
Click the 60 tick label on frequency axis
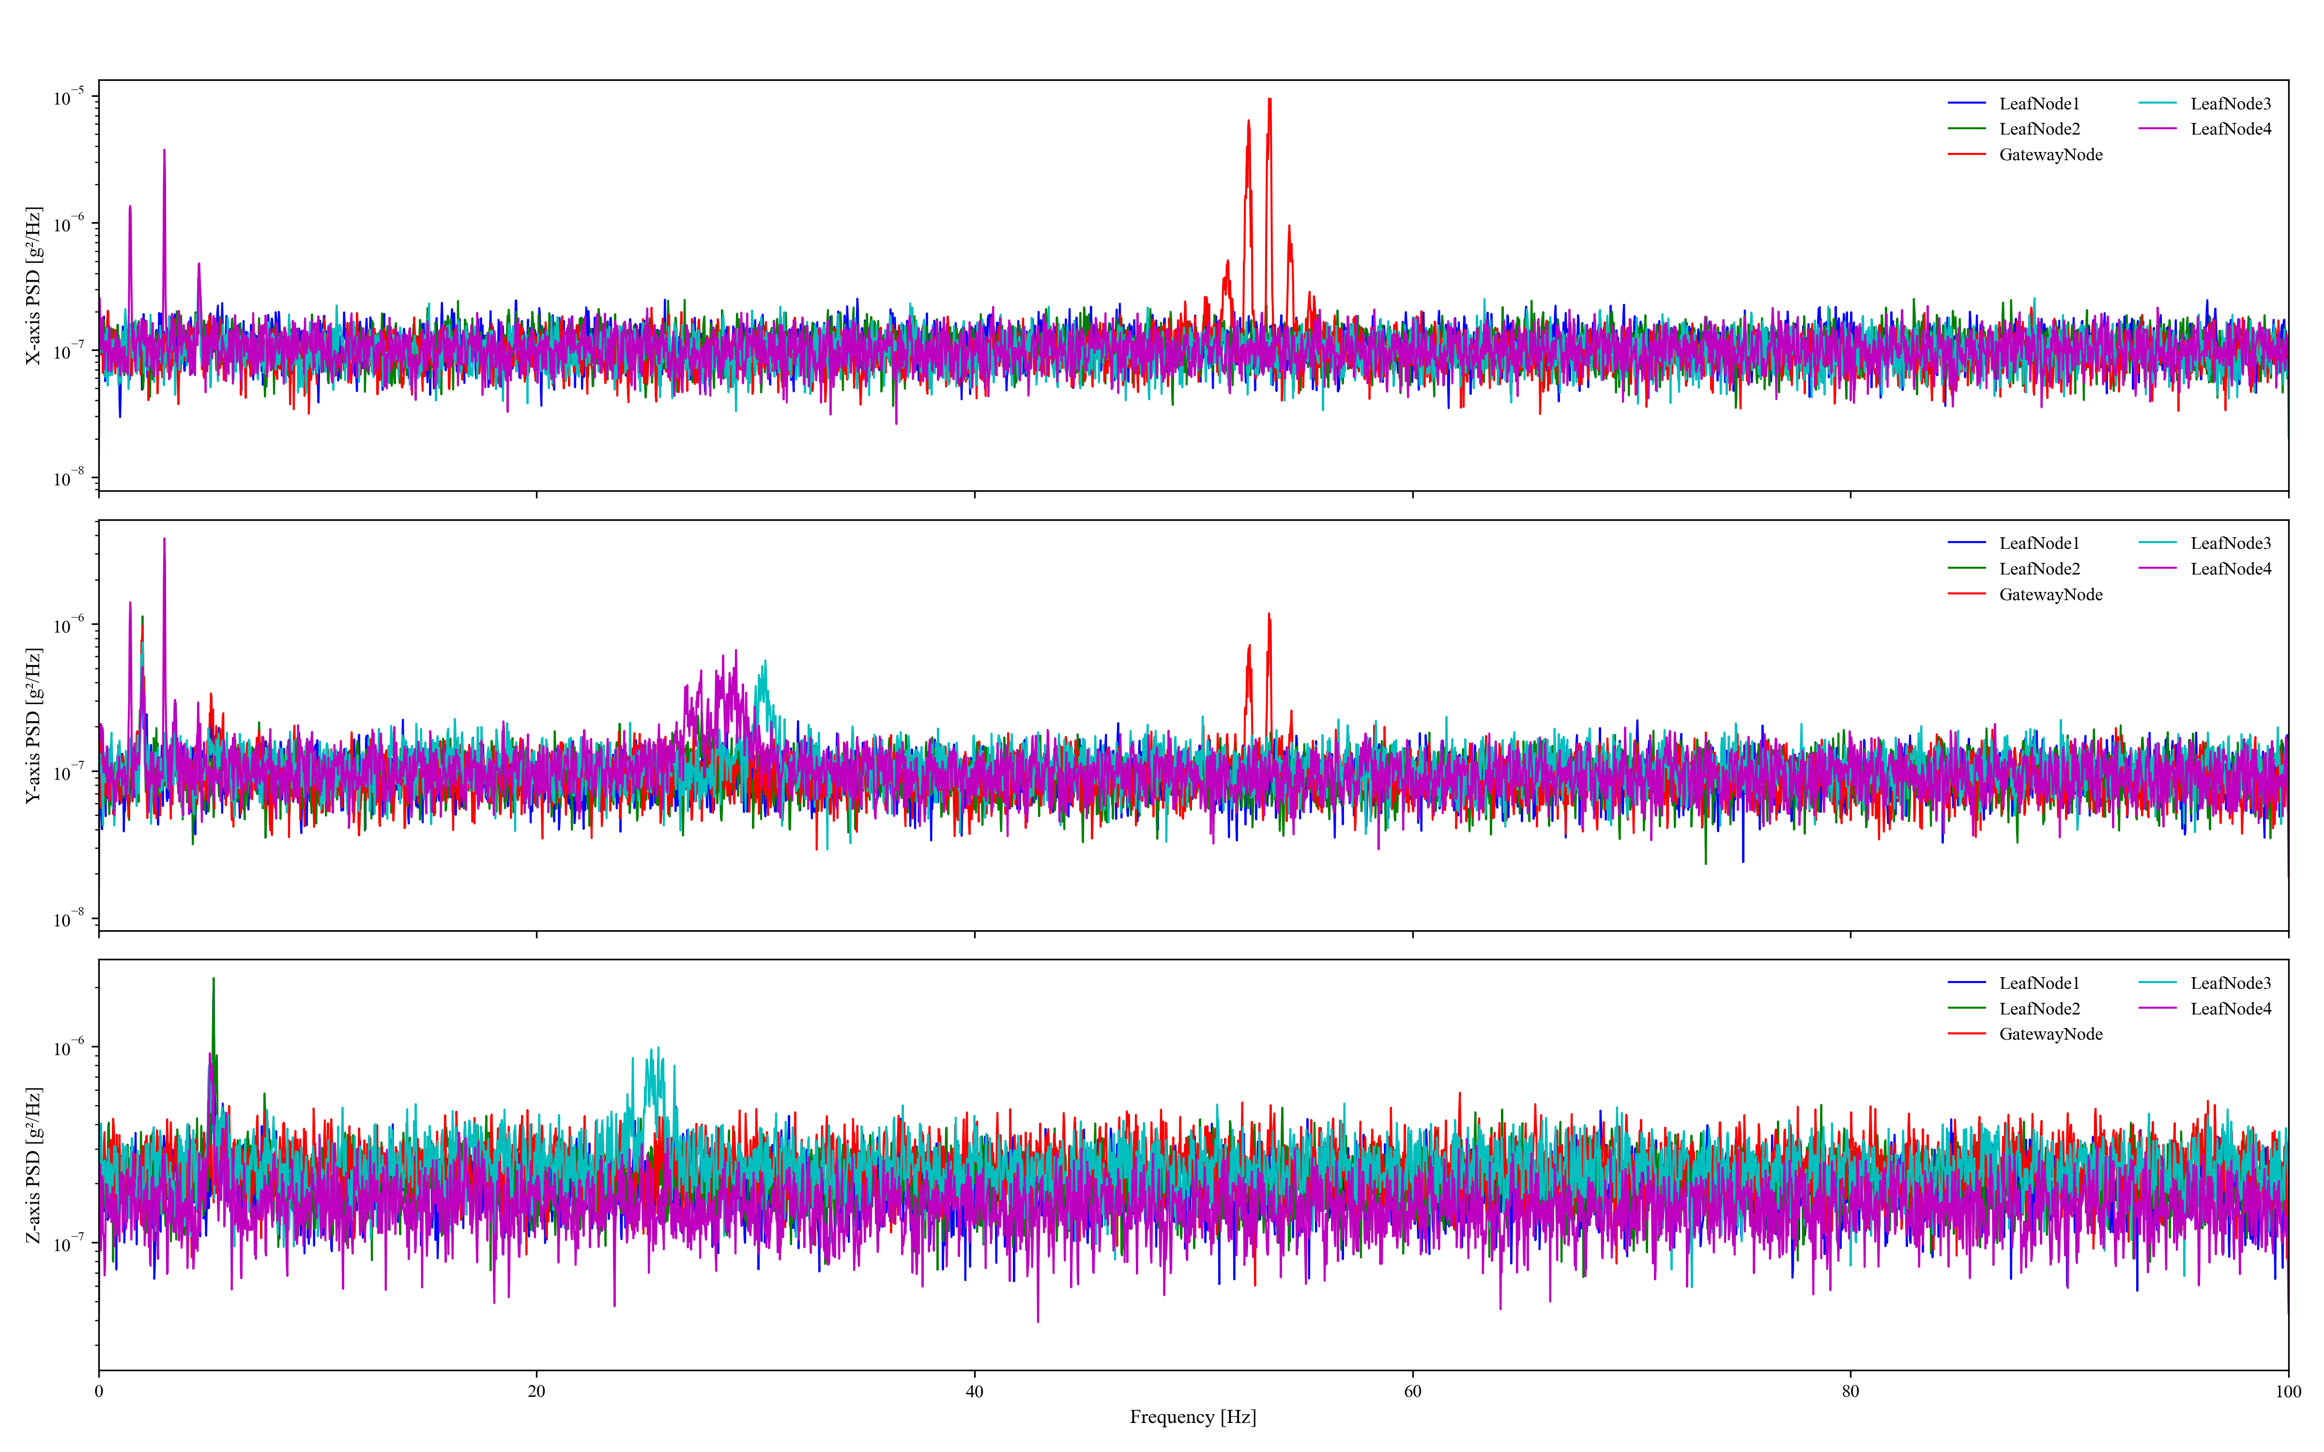coord(1412,1391)
